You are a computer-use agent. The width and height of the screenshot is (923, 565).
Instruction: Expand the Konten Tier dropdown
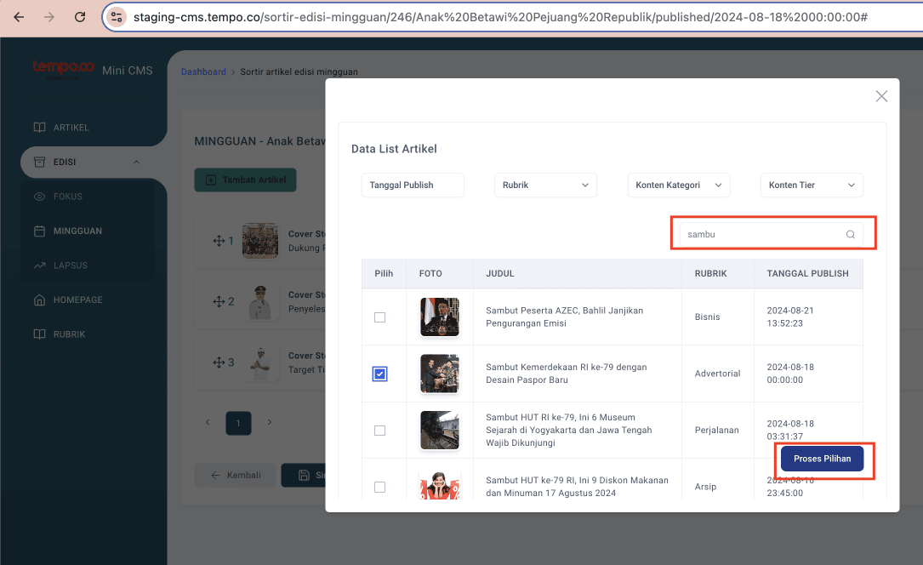(812, 185)
